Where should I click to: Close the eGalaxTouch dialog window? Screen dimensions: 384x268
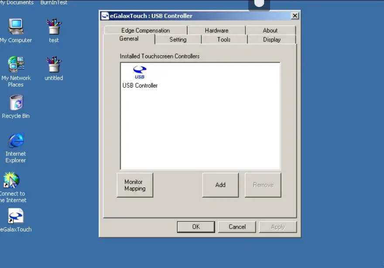[x=295, y=16]
